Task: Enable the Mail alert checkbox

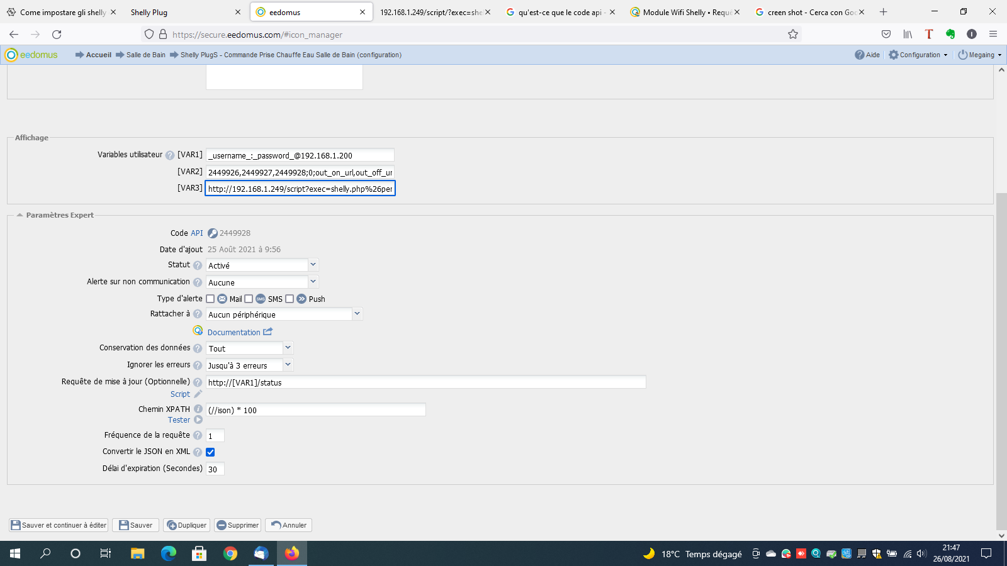Action: [x=211, y=299]
